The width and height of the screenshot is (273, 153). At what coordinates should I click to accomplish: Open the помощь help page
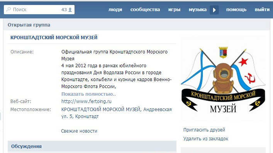pyautogui.click(x=236, y=10)
